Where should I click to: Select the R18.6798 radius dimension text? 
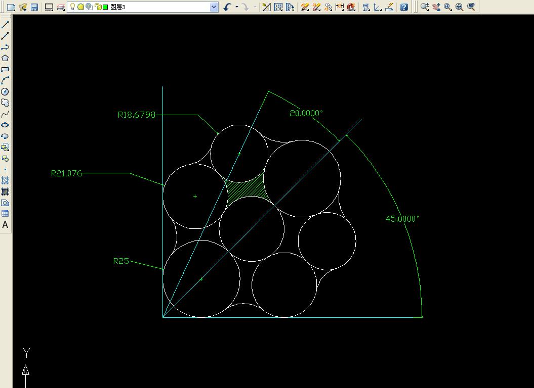137,115
